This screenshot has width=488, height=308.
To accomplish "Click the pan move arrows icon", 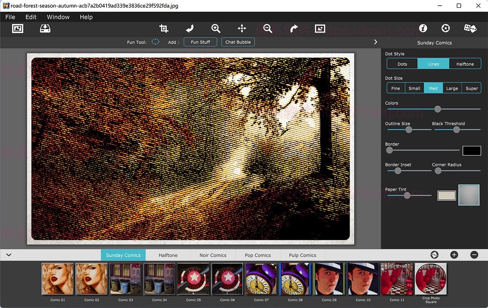I will pyautogui.click(x=242, y=28).
